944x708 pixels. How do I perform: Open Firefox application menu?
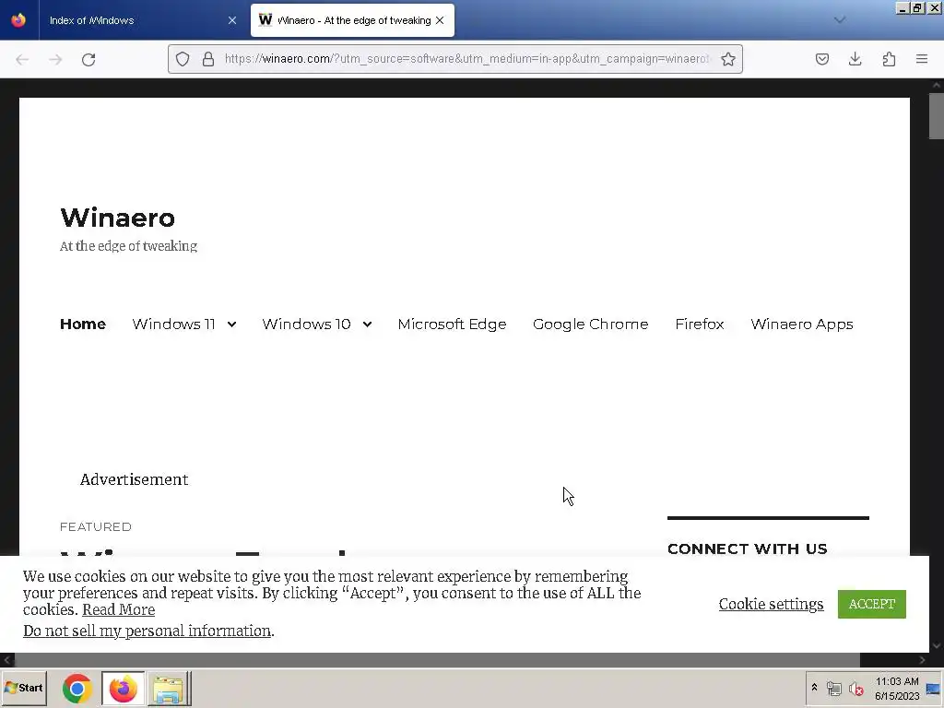(922, 59)
